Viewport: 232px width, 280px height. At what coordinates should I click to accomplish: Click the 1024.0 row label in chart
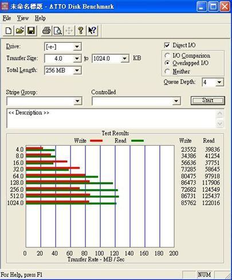click(x=15, y=203)
